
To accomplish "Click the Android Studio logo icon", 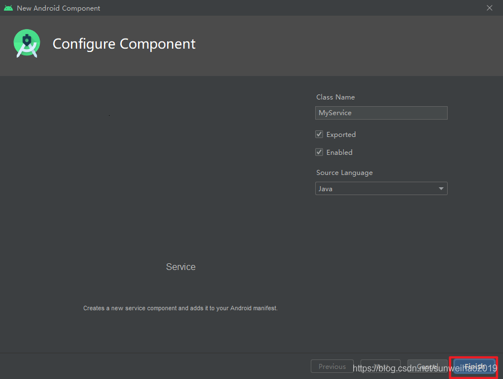I will tap(27, 44).
